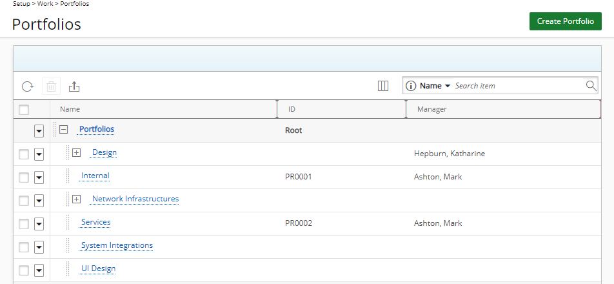Check the Design row checkbox
The height and width of the screenshot is (284, 614).
24,154
